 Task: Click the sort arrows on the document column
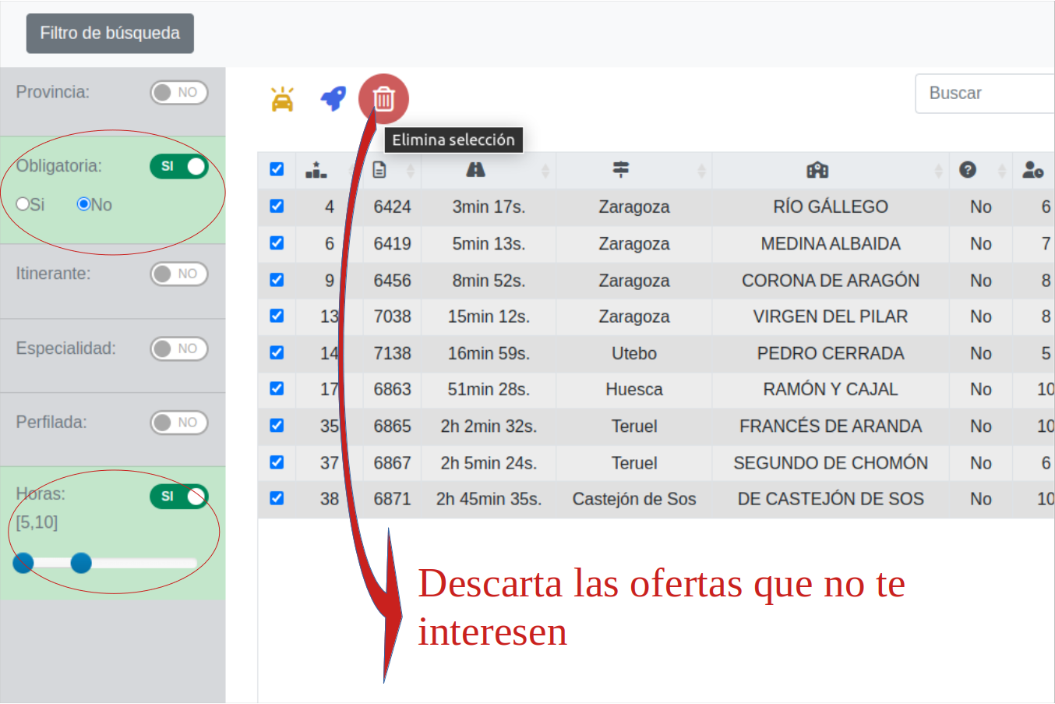pos(411,169)
